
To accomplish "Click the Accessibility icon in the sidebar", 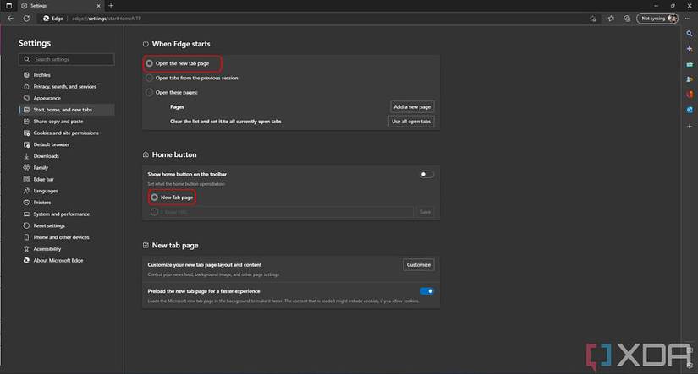I will point(26,249).
